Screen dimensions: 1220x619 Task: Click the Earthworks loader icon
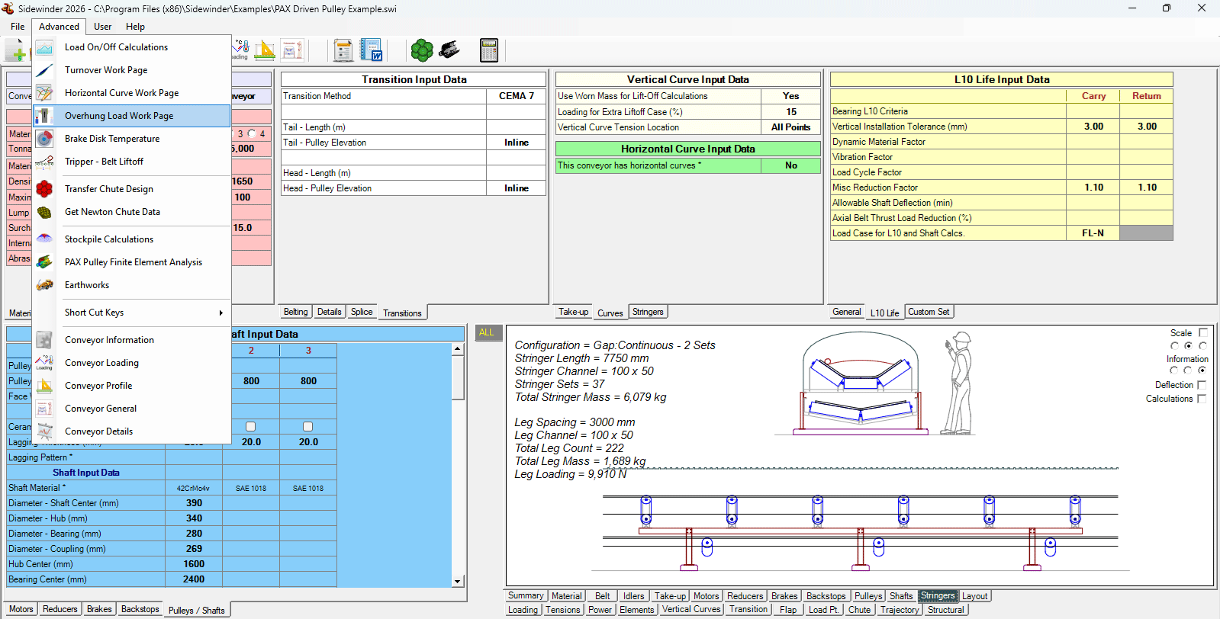(44, 285)
